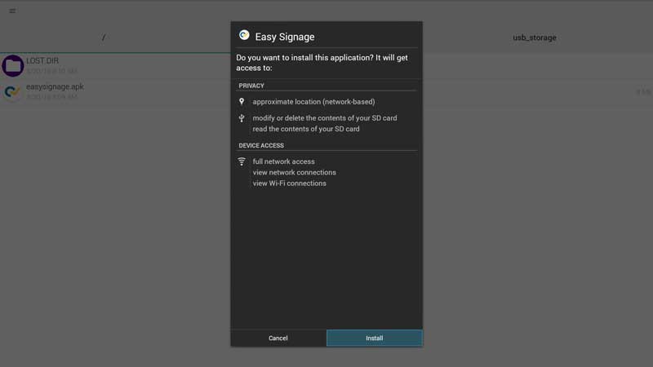653x367 pixels.
Task: Click the install confirmation question text
Action: coord(322,63)
